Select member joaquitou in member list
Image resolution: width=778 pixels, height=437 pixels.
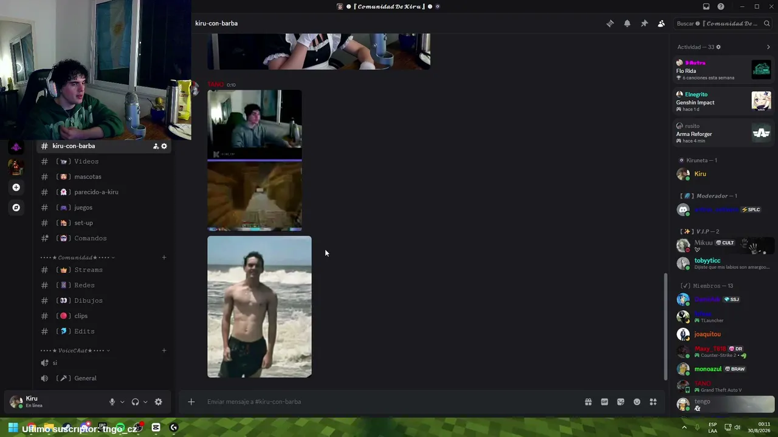(723, 334)
